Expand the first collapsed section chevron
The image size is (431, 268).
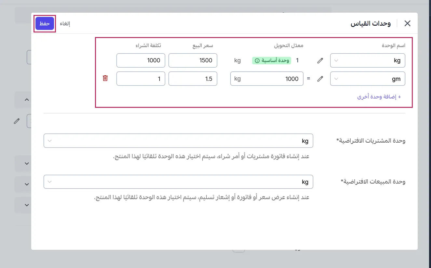(x=26, y=163)
